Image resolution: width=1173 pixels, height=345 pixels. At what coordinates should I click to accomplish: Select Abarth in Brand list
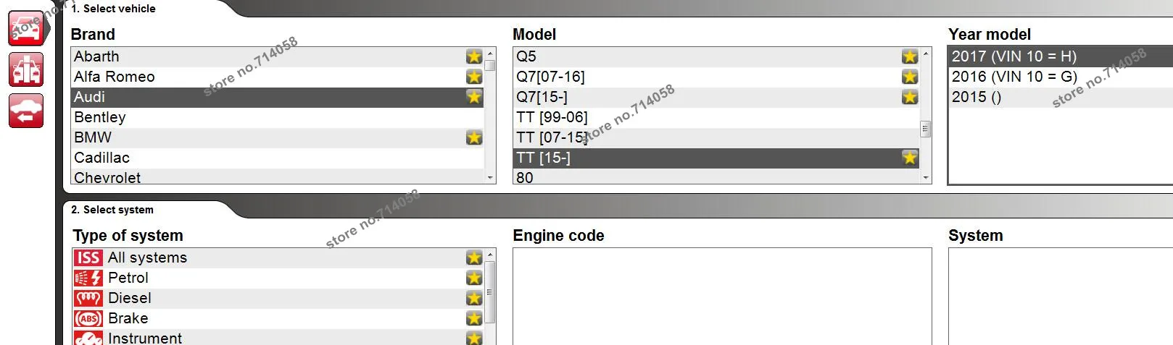coord(278,56)
